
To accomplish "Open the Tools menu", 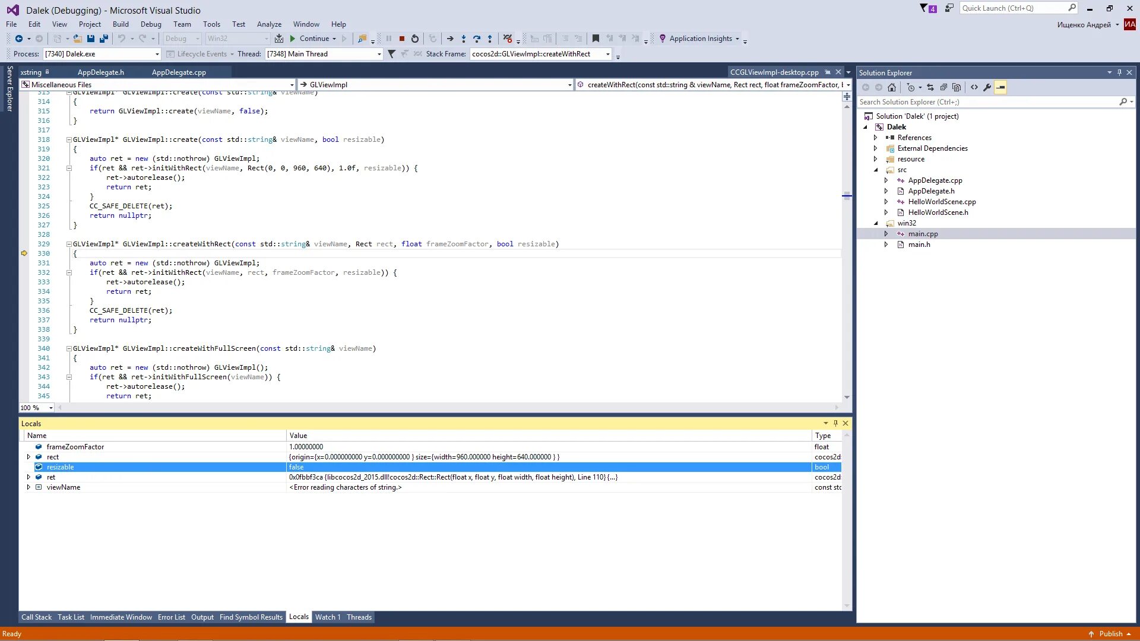I will tap(211, 24).
